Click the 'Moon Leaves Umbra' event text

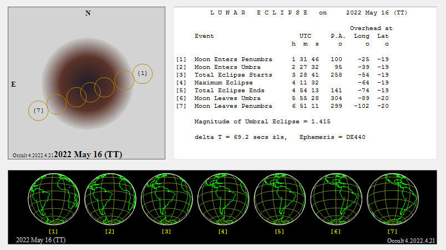[x=227, y=98]
